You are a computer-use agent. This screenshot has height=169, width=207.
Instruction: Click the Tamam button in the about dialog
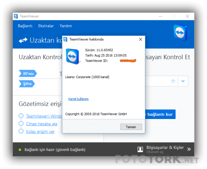[x=131, y=127]
